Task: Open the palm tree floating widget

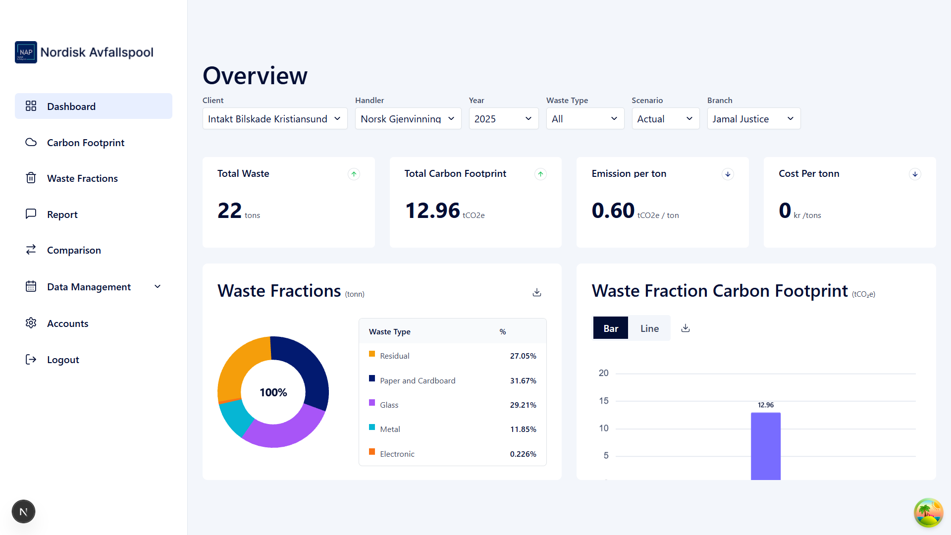Action: [x=928, y=513]
